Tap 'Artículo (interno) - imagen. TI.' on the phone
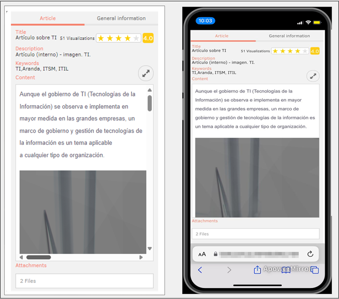 (x=223, y=63)
